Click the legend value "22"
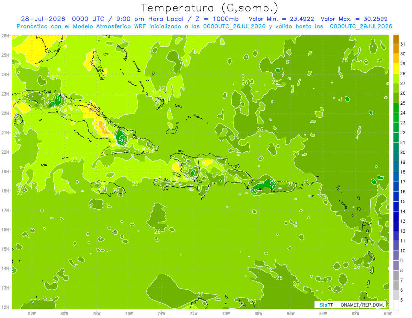The height and width of the screenshot is (318, 412). pyautogui.click(x=403, y=132)
